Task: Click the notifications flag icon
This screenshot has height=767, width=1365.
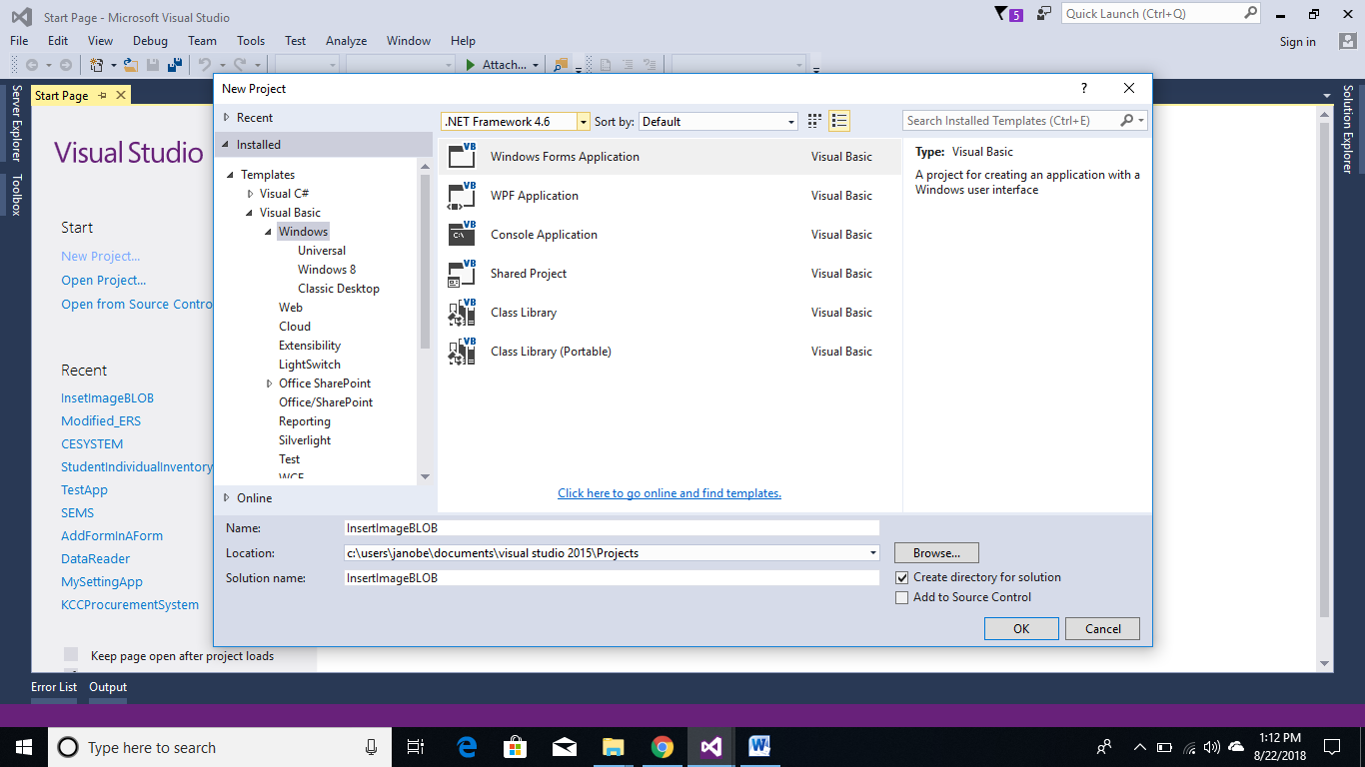Action: 1002,14
